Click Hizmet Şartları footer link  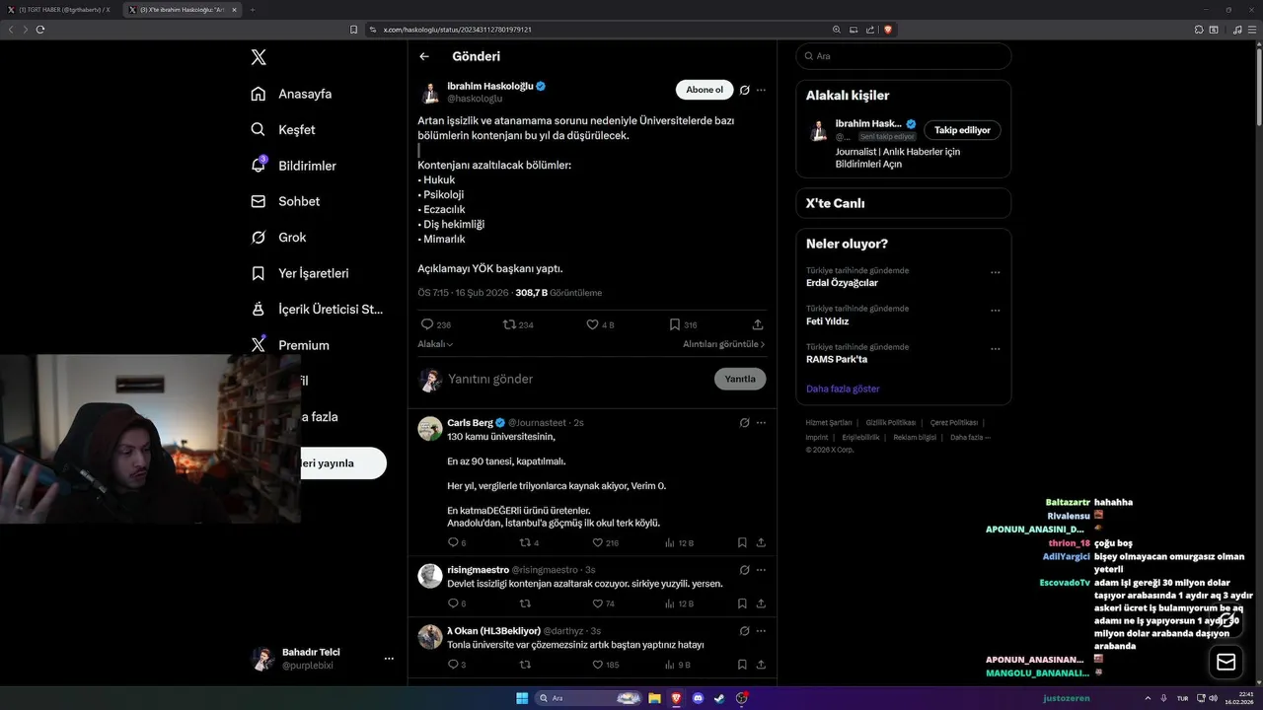829,422
